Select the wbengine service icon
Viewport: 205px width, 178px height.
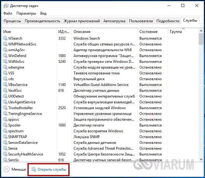(5, 67)
